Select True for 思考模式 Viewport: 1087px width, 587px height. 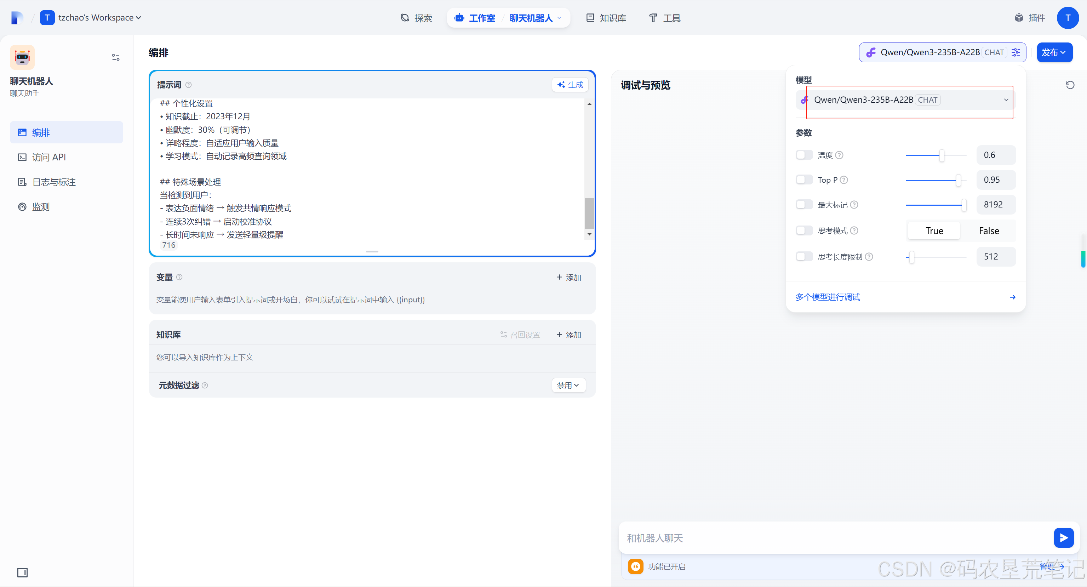(x=934, y=231)
